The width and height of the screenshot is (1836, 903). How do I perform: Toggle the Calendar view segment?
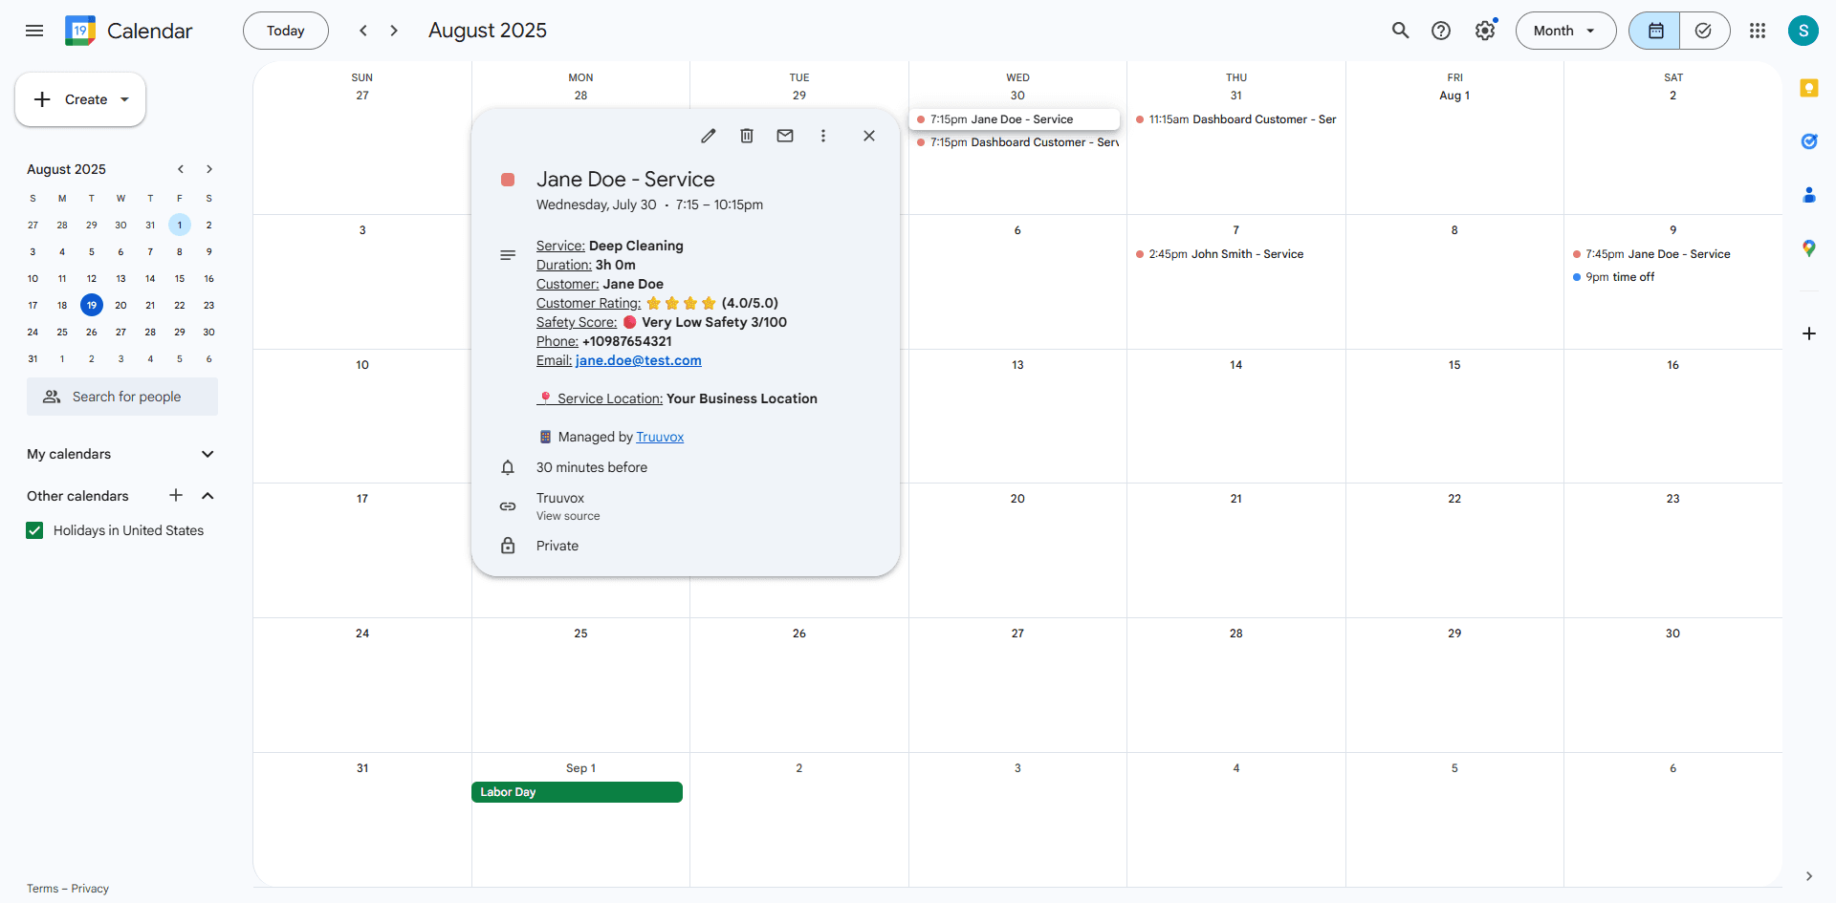click(x=1653, y=30)
